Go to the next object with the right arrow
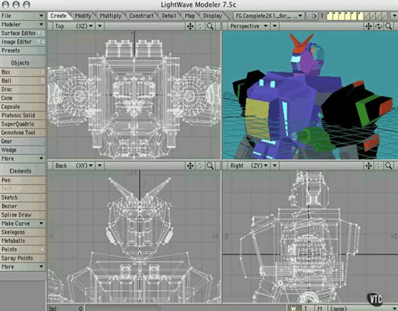This screenshot has width=398, height=311. click(315, 16)
